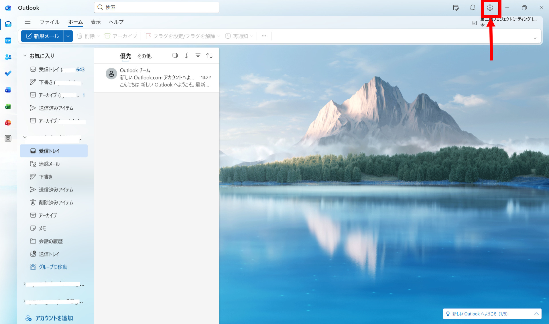This screenshot has height=324, width=549.
Task: Launch Word from the app rail
Action: tap(8, 90)
